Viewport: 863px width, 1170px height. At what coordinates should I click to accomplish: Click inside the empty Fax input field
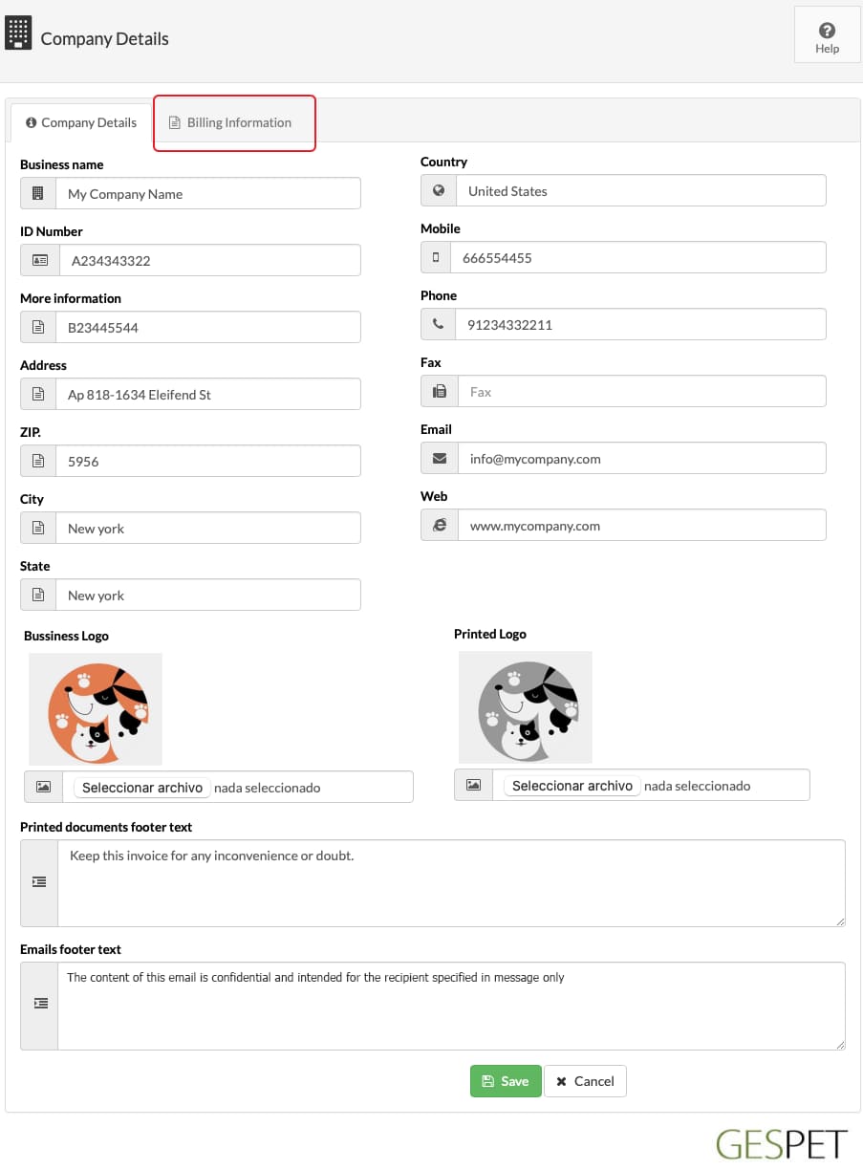640,391
